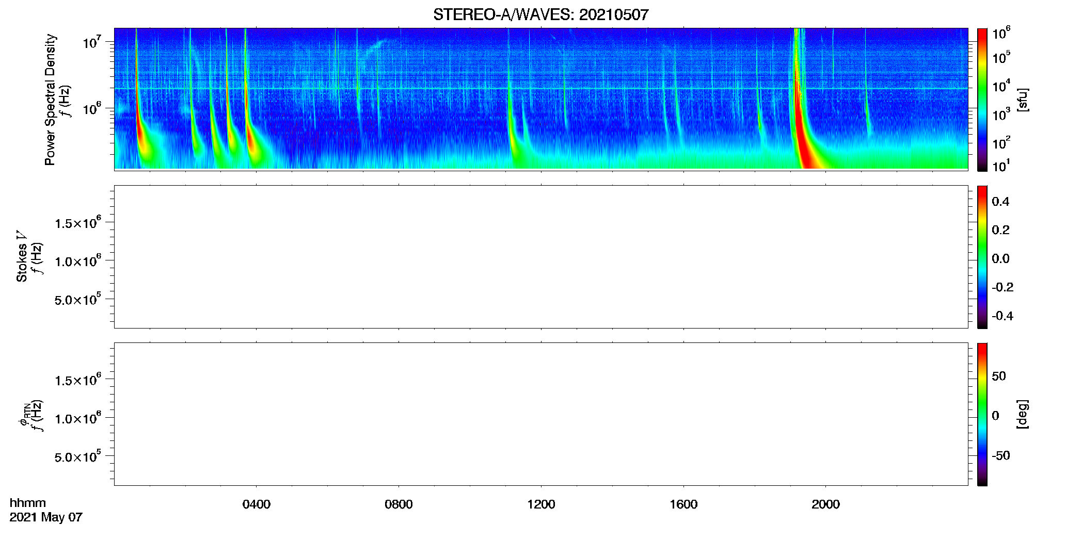Click the 0400 time axis label
The image size is (1082, 557).
point(257,504)
